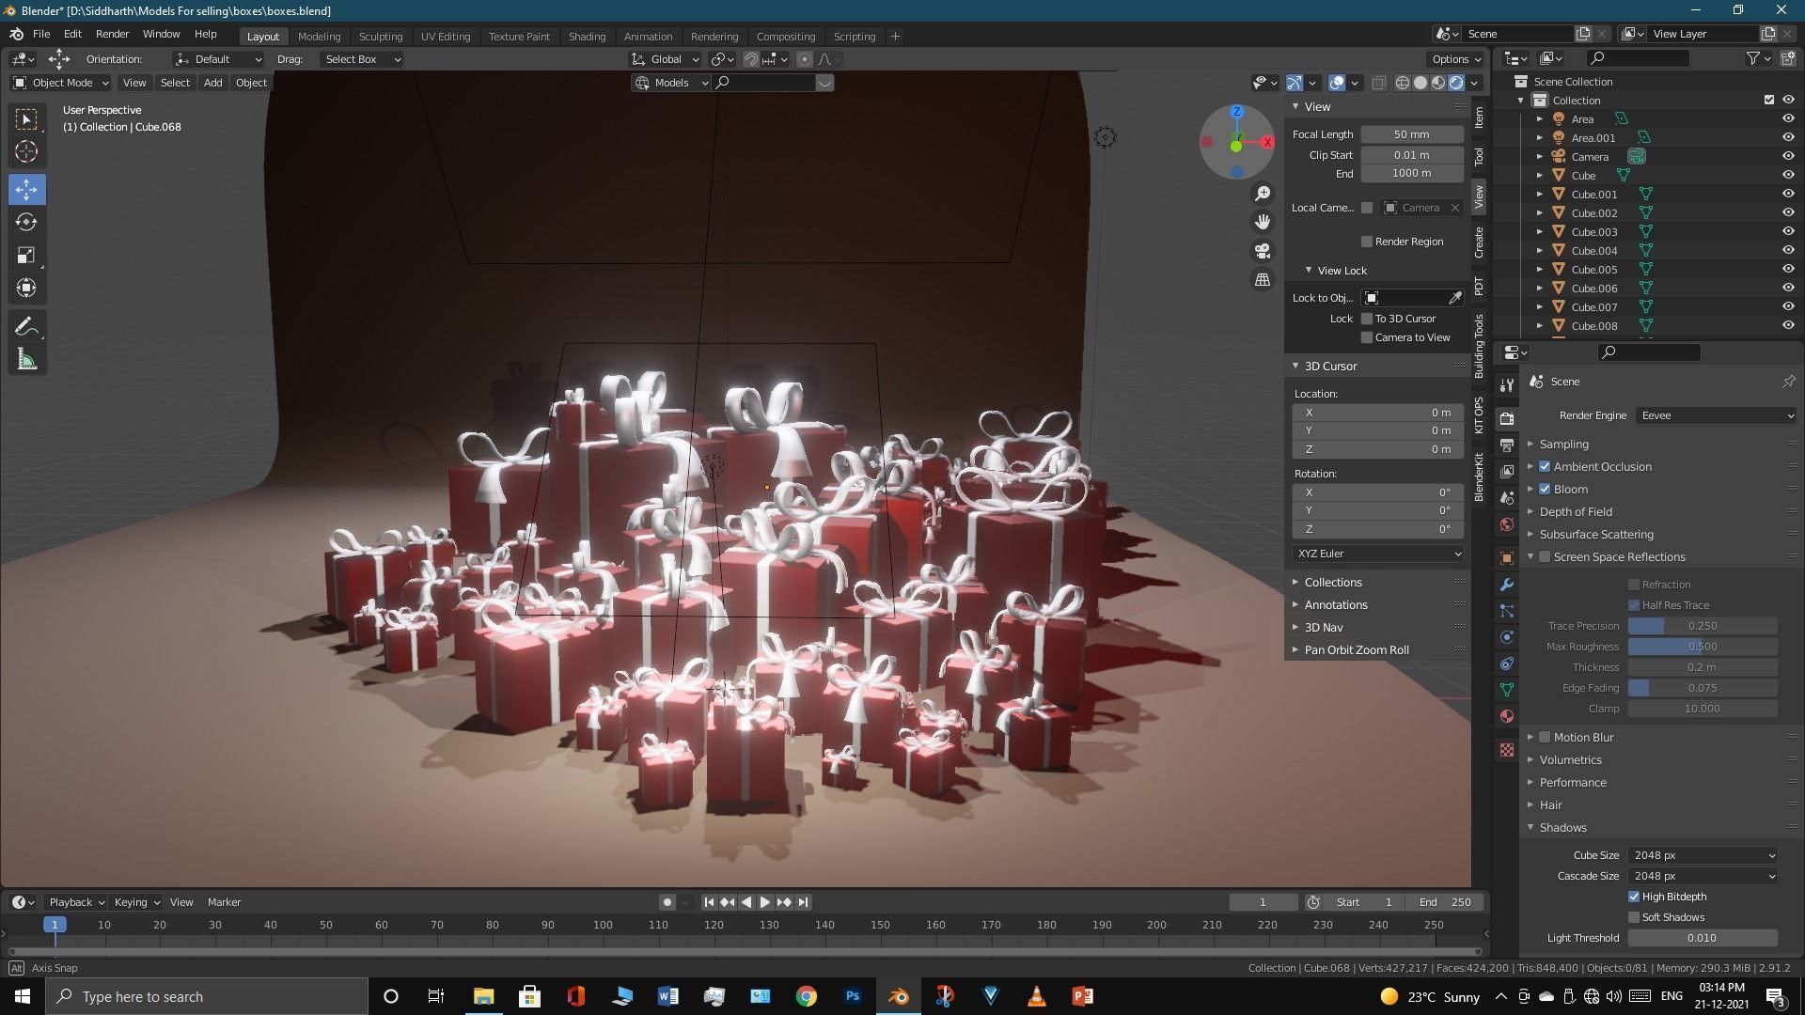Jump to timeline end frame
The image size is (1805, 1015).
tap(803, 902)
